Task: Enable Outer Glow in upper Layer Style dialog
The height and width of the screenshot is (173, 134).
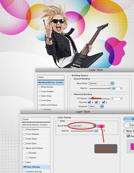Action: coord(40,96)
